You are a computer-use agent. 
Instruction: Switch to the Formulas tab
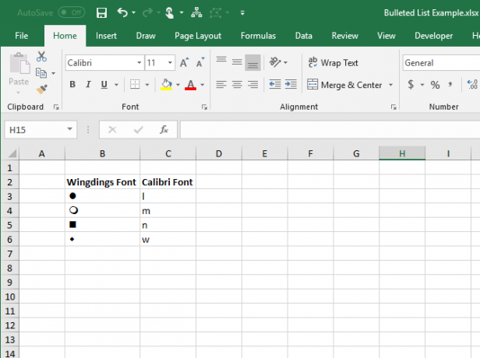[258, 36]
